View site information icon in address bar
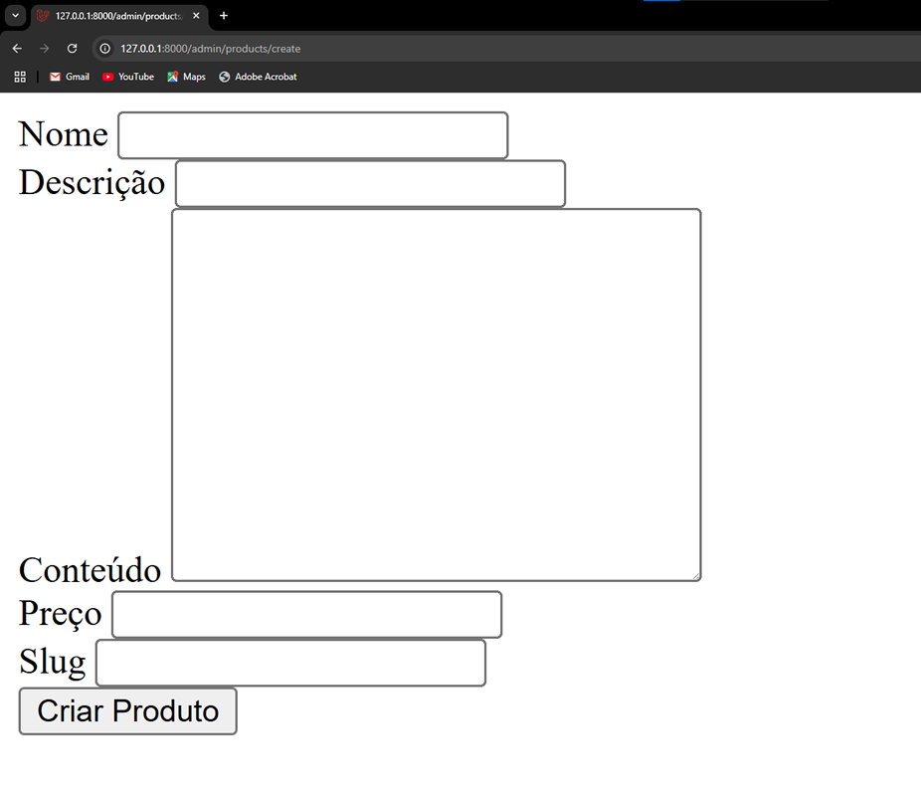This screenshot has width=921, height=796. (105, 49)
